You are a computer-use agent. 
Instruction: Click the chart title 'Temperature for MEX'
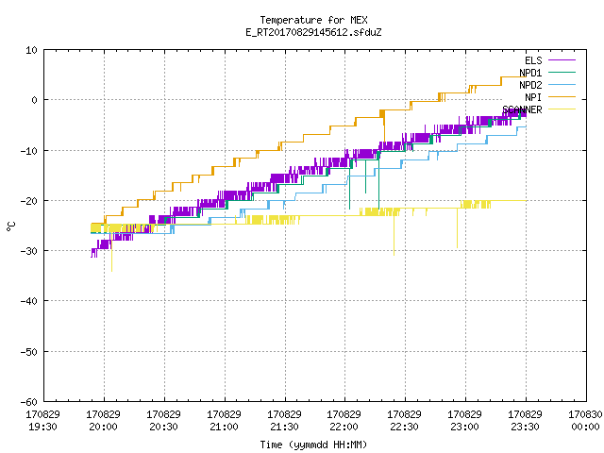point(313,20)
